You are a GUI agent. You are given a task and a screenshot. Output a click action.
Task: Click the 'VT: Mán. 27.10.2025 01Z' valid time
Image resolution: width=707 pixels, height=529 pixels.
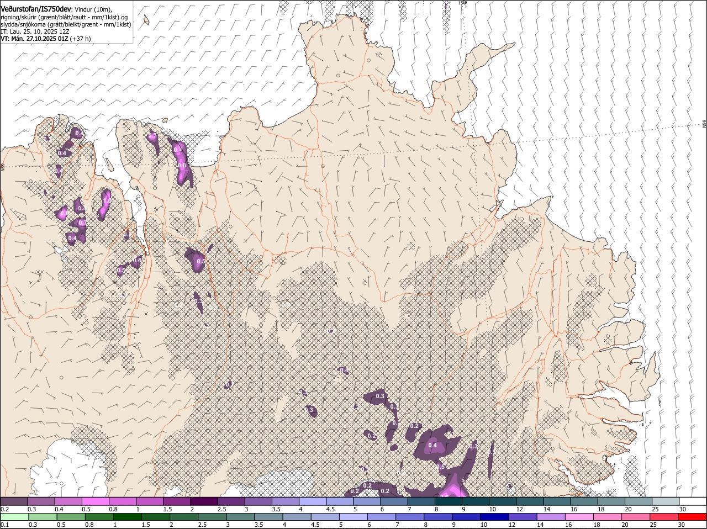point(34,39)
